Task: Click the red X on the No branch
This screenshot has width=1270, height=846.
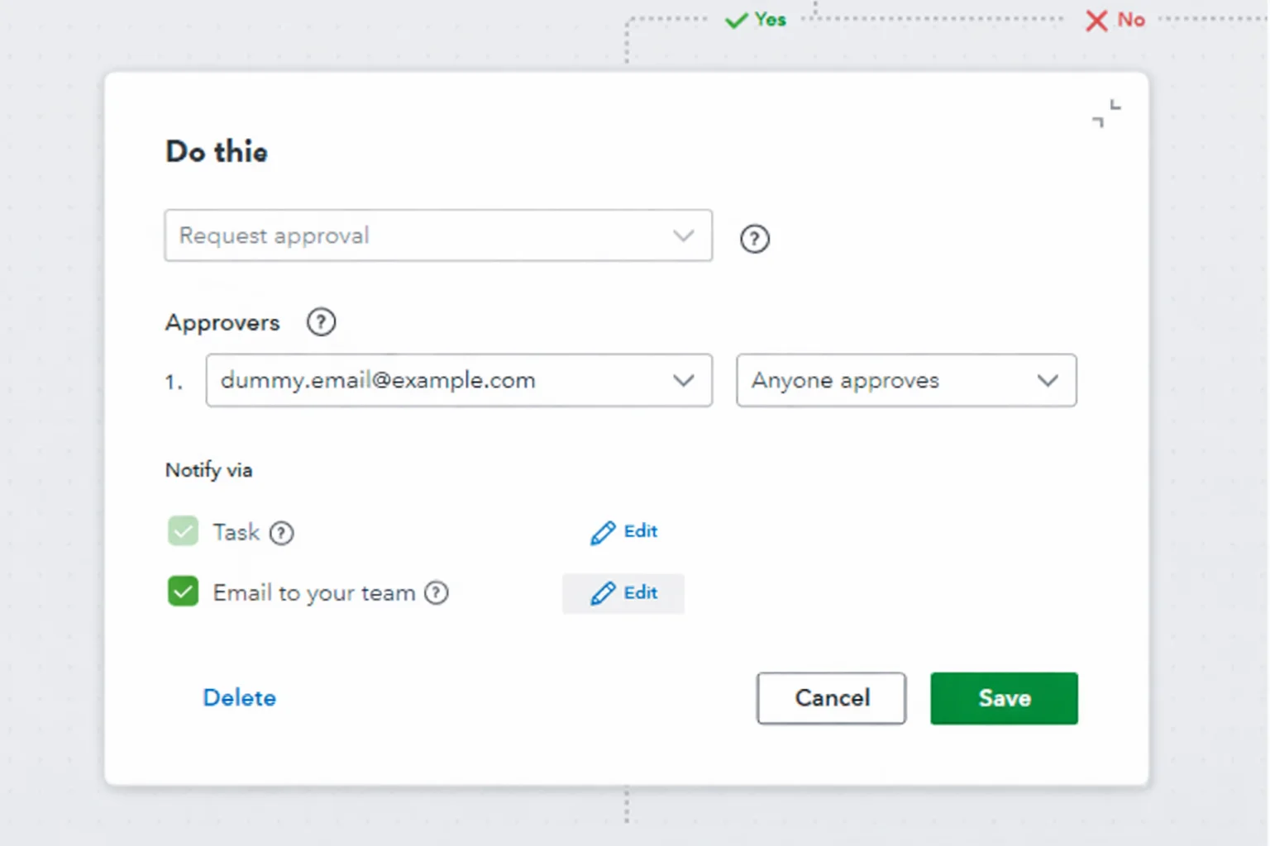Action: click(1096, 20)
